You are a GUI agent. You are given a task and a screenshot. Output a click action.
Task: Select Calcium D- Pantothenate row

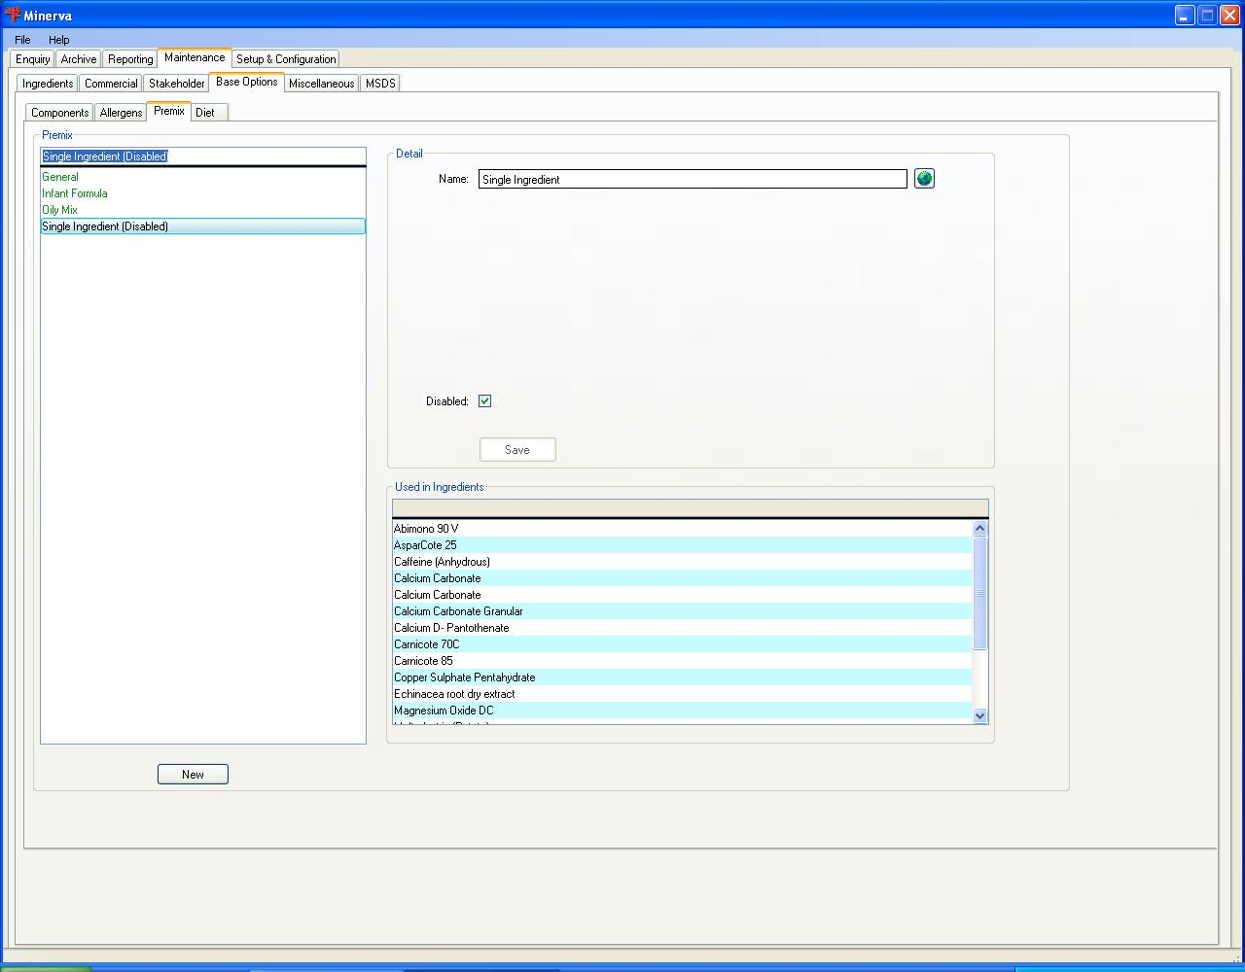(x=682, y=628)
